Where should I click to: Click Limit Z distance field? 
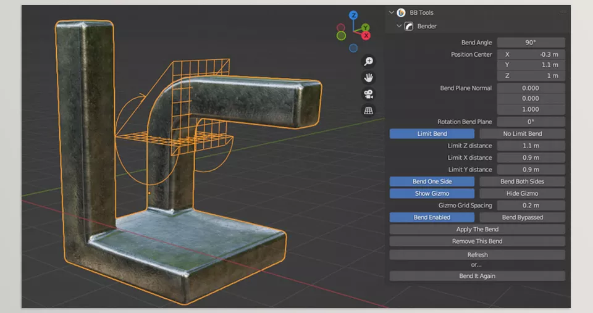click(x=531, y=146)
